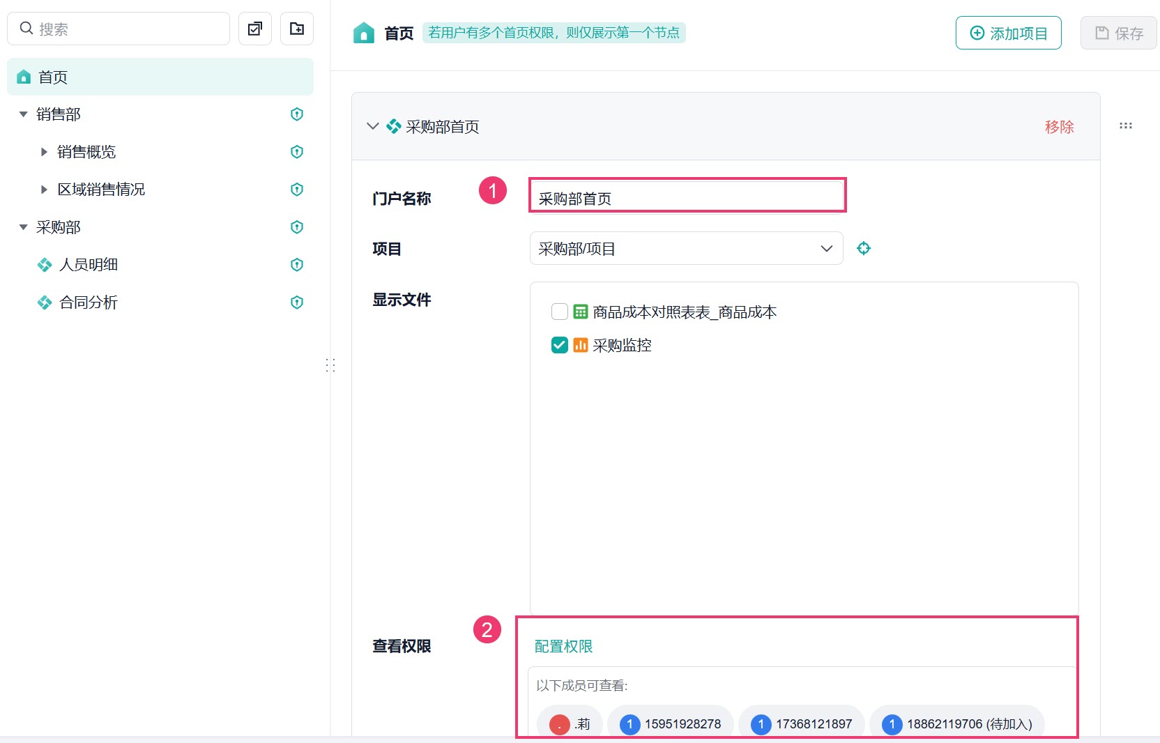Screen dimensions: 1160x743
Task: Click the shield permission icon for 采购部
Action: (297, 227)
